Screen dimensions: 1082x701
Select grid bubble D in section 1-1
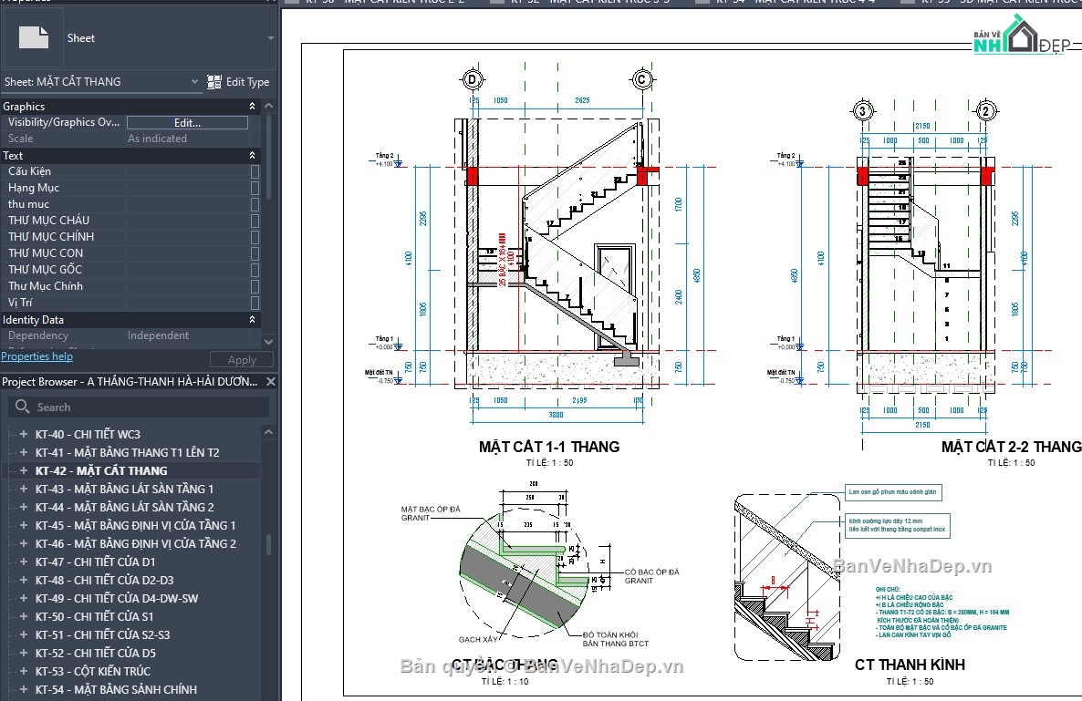[472, 79]
